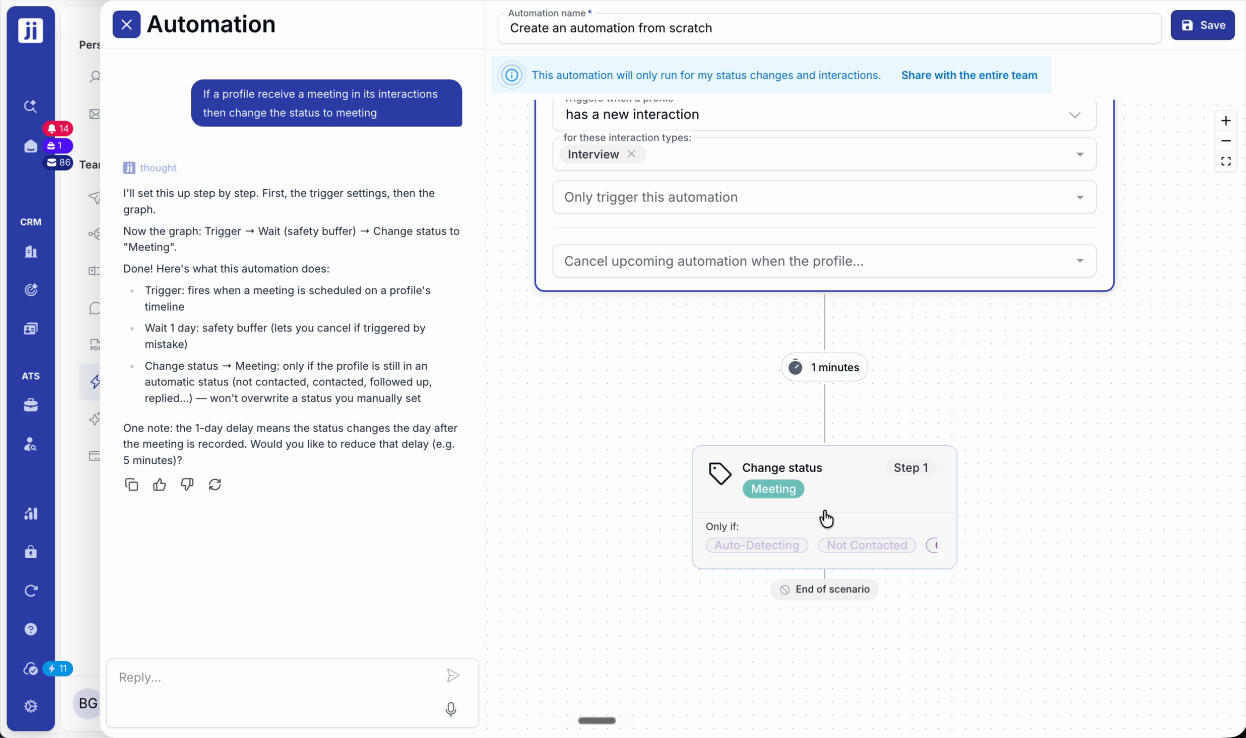This screenshot has width=1246, height=738.
Task: Open the help question mark icon
Action: pos(31,630)
